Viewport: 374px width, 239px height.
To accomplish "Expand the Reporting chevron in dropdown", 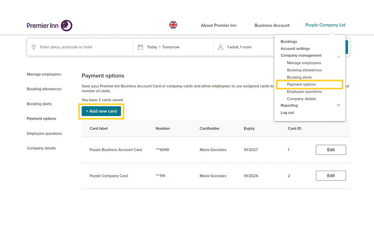I will click(338, 105).
